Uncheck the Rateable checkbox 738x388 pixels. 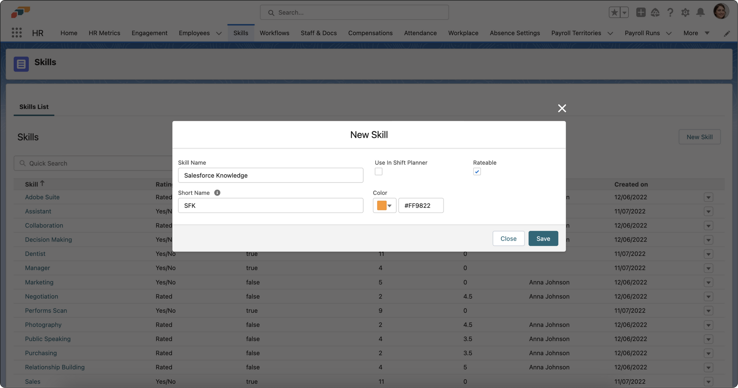tap(477, 171)
